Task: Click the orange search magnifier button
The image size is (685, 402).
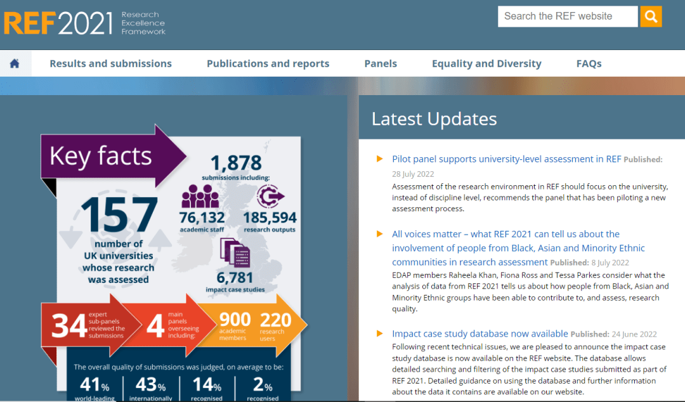Action: (x=651, y=16)
